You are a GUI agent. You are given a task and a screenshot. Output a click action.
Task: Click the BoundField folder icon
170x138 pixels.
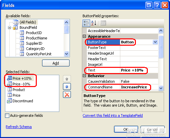15,27
